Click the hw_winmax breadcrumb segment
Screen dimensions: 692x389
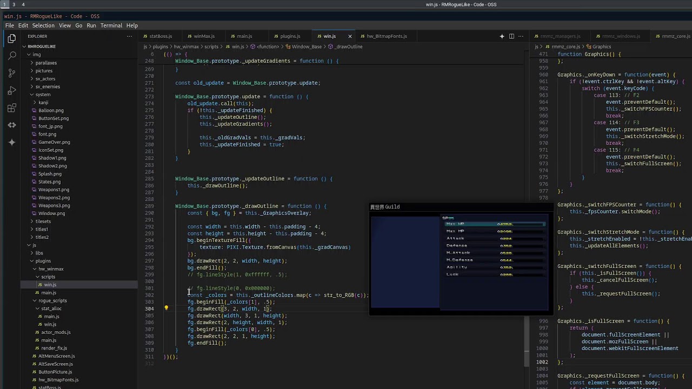[x=186, y=46]
